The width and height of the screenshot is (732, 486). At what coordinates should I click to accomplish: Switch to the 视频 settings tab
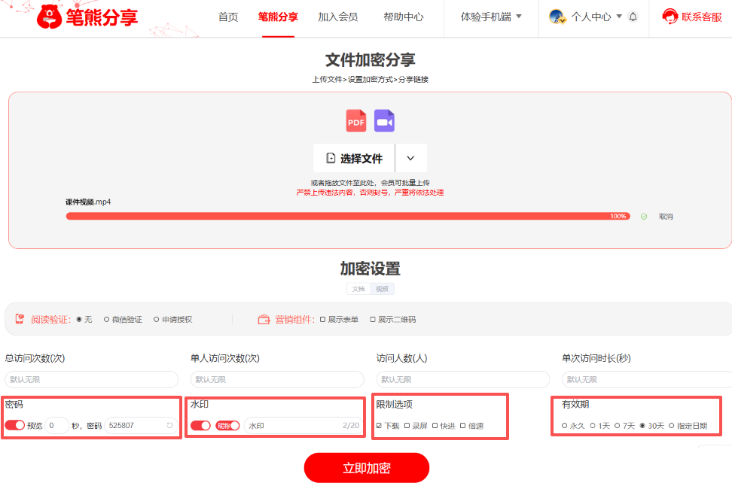383,288
